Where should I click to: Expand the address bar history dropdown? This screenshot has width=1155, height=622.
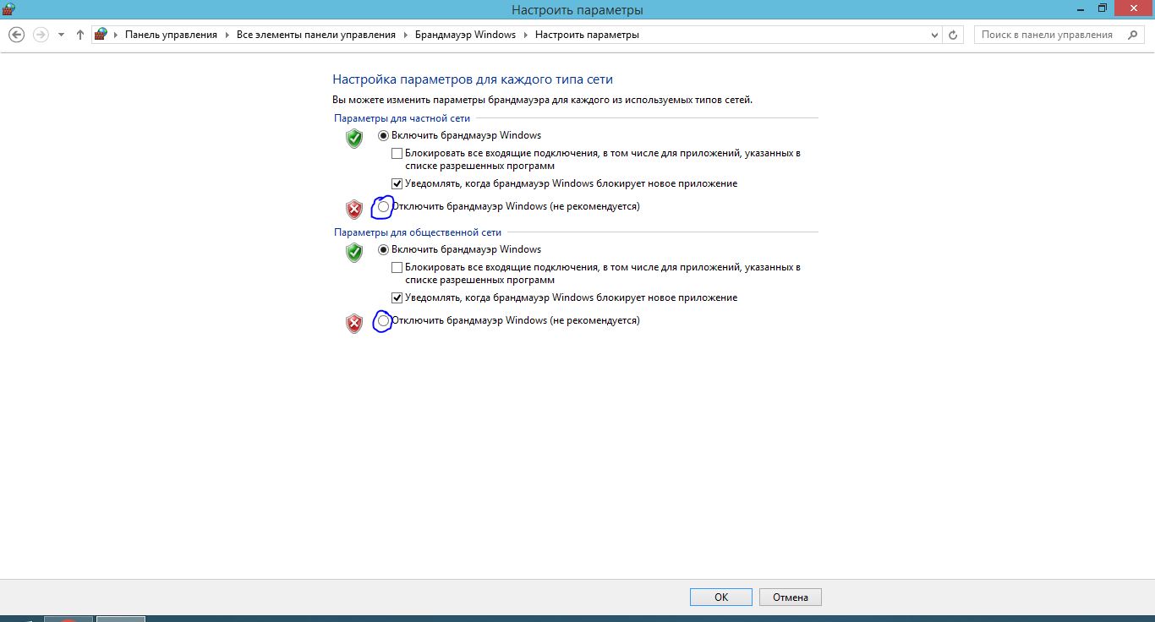point(934,35)
